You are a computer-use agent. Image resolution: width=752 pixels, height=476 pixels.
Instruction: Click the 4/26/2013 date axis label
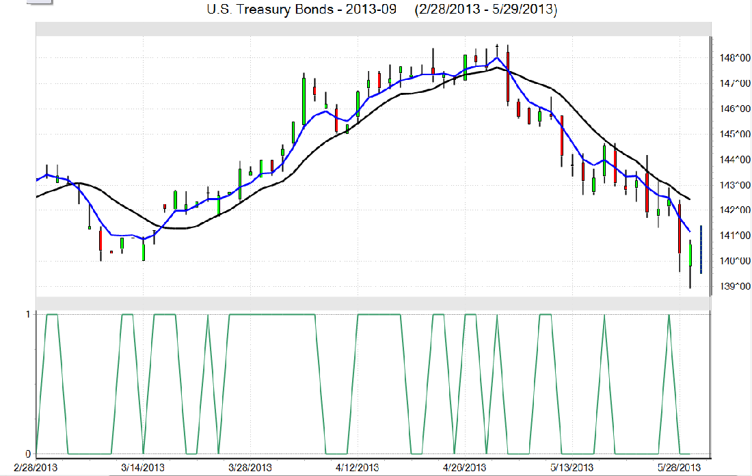[x=465, y=467]
